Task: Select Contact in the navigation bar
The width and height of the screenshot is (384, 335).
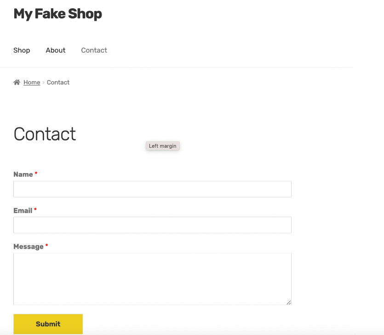Action: click(x=94, y=50)
